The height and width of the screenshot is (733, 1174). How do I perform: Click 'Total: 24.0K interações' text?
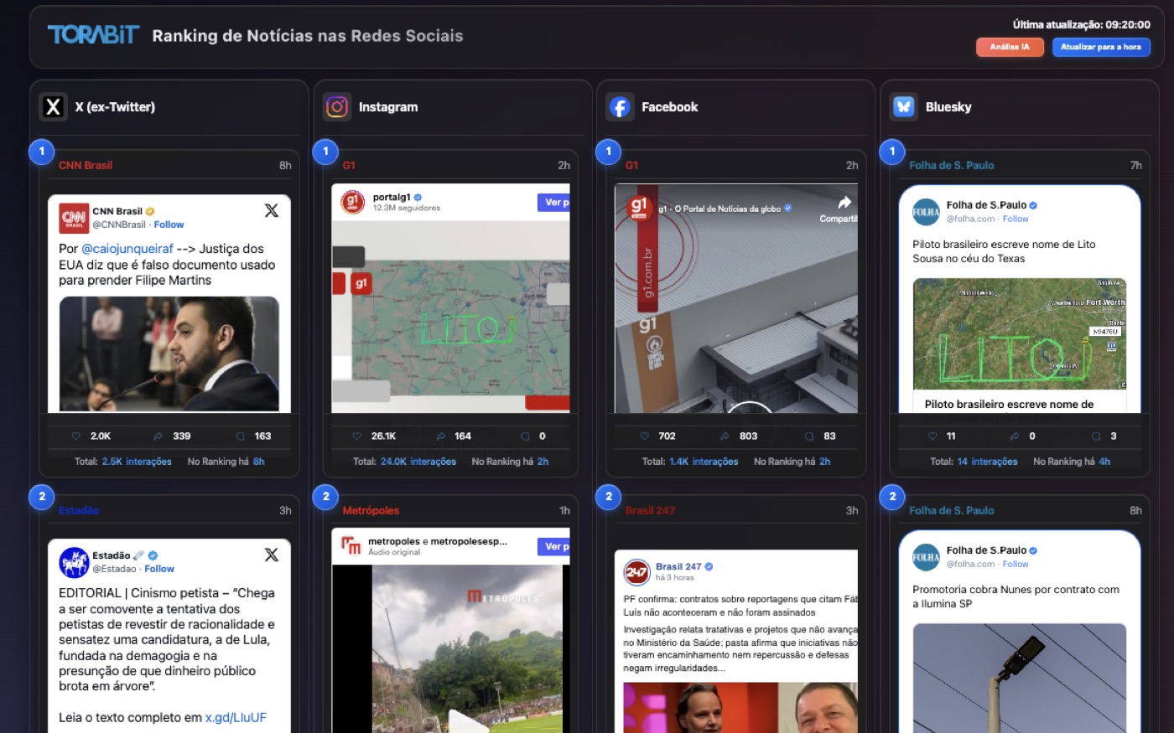pyautogui.click(x=404, y=462)
